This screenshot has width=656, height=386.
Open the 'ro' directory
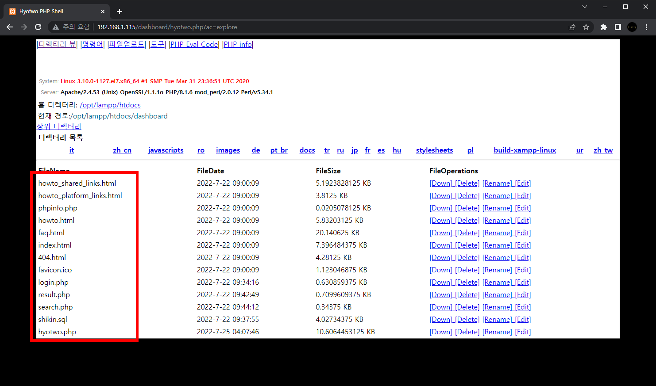click(201, 150)
